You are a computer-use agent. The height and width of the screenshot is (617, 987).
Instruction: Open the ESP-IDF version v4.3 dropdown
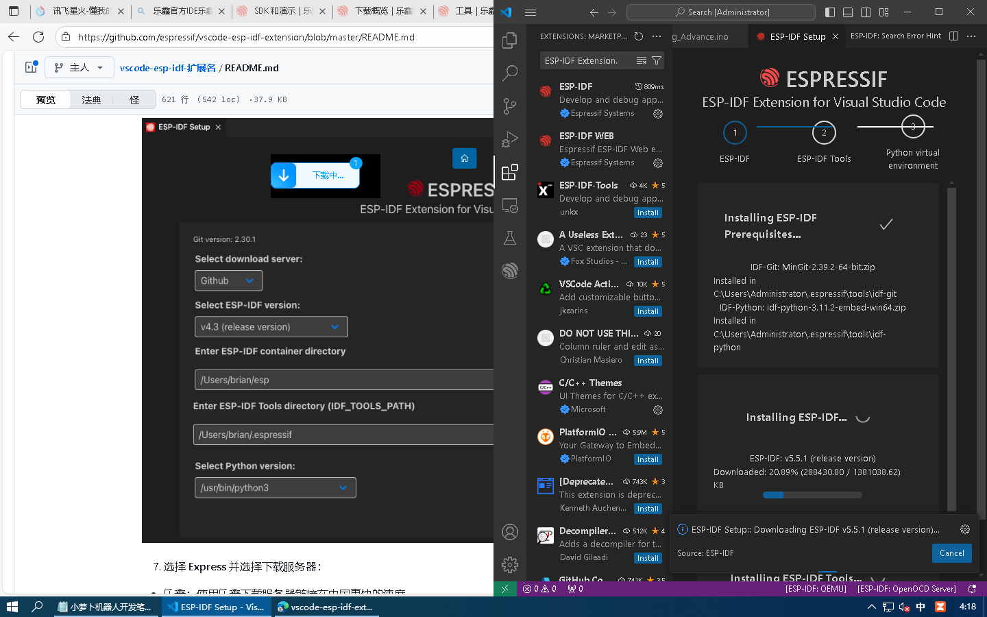click(x=271, y=327)
